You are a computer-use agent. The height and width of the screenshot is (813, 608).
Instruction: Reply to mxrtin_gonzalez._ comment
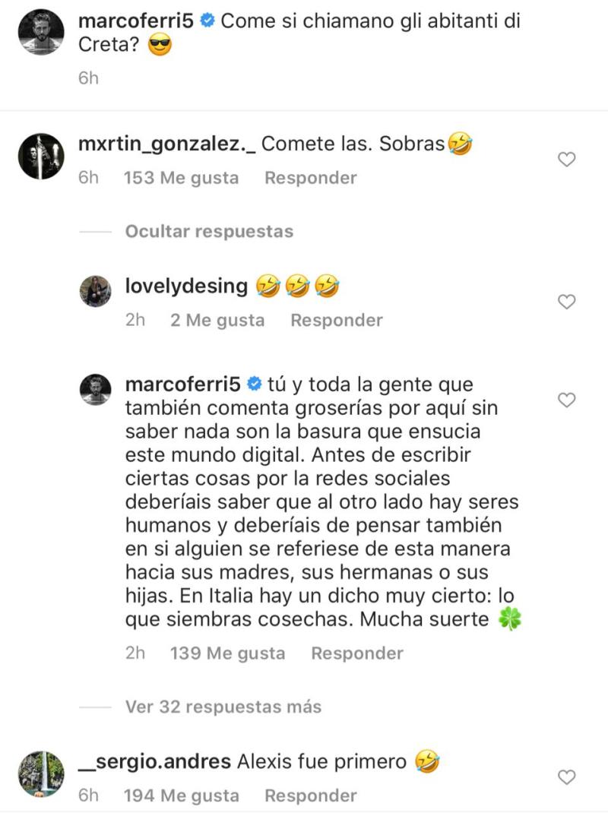point(310,179)
